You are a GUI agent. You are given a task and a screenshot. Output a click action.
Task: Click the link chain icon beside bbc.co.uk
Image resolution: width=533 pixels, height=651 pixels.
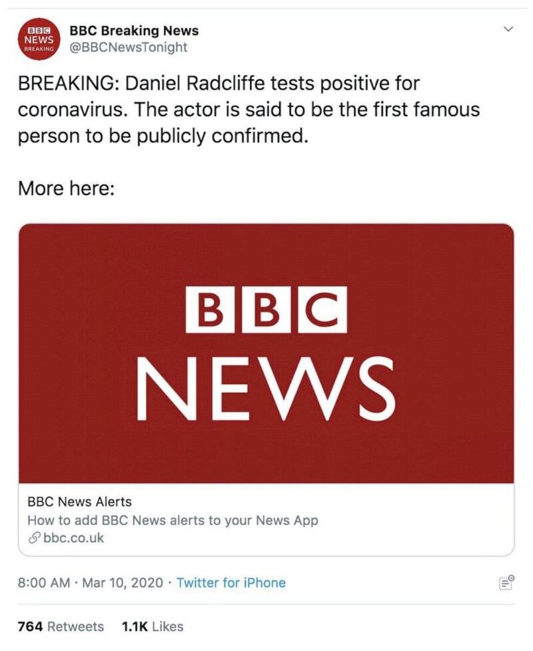[x=34, y=538]
